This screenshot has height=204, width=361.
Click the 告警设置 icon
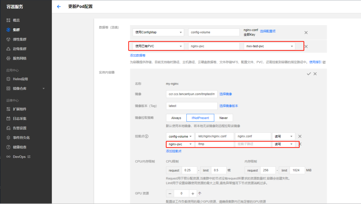[x=8, y=128]
